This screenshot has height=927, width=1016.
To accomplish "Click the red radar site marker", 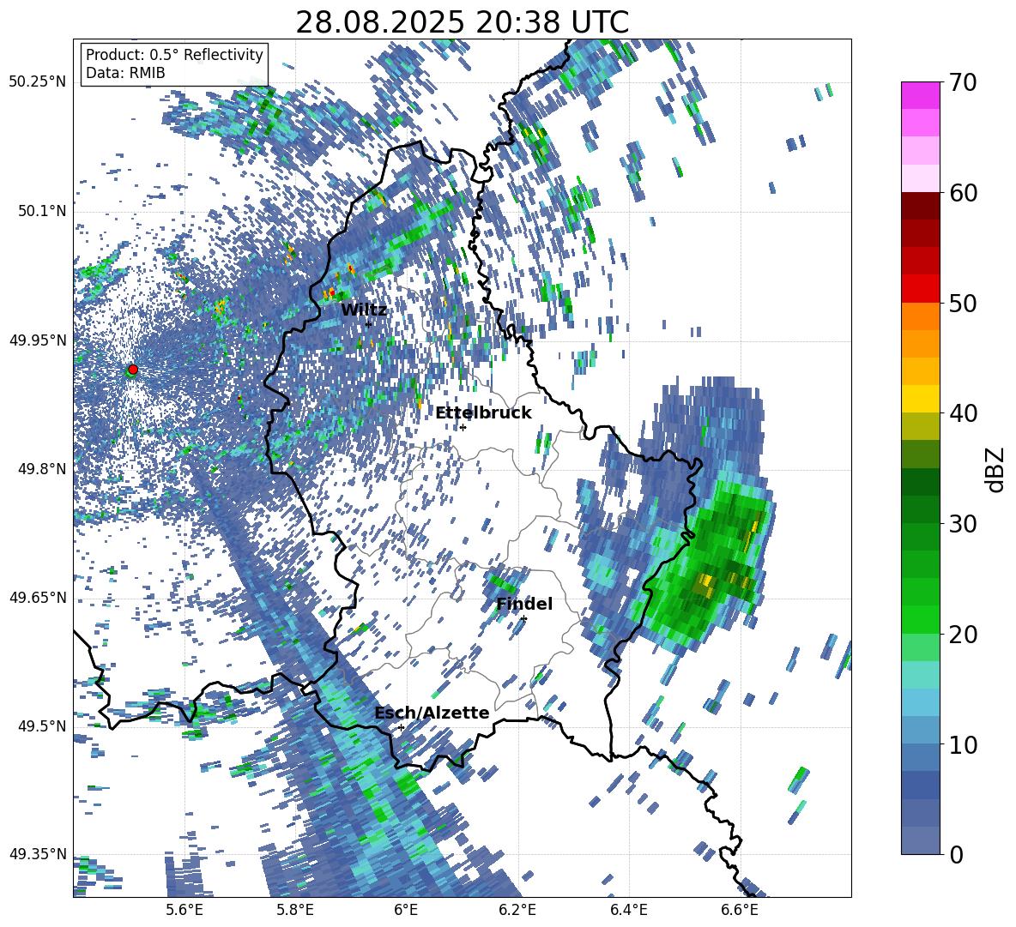I will [133, 369].
